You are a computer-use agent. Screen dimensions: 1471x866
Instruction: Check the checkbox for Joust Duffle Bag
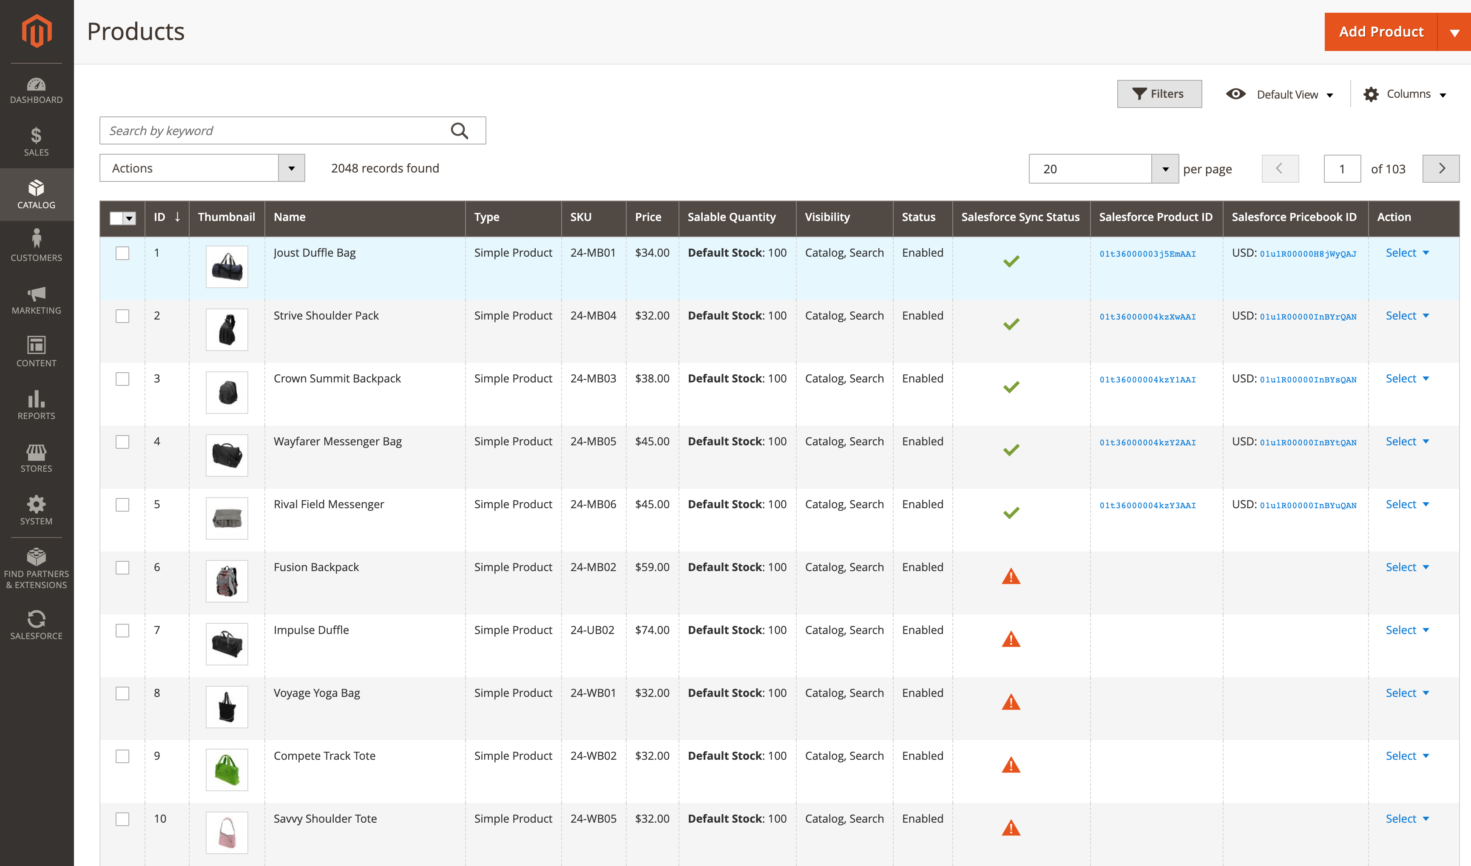click(x=122, y=253)
